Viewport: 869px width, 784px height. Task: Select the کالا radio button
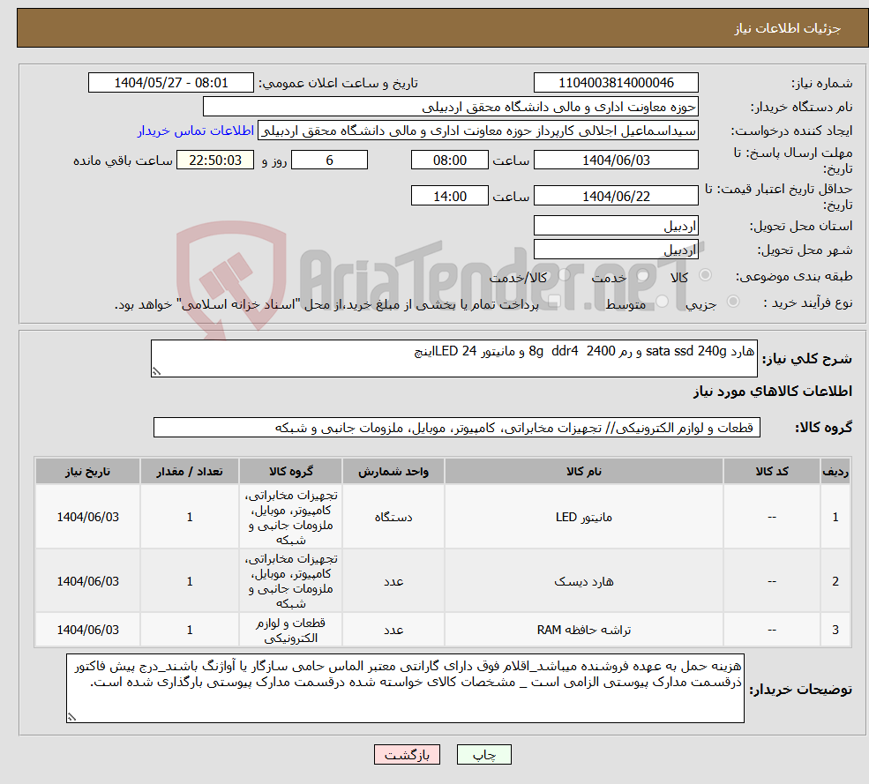click(706, 275)
